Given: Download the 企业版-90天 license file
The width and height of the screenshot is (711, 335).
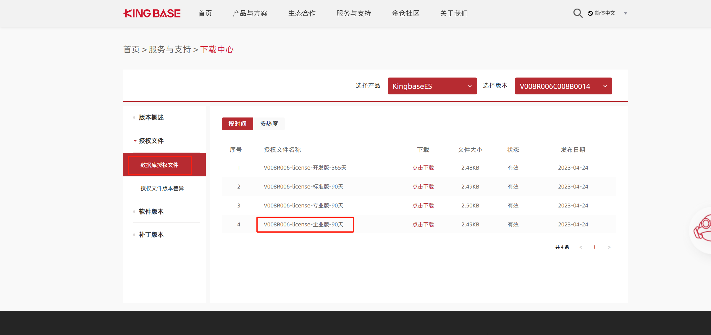Looking at the screenshot, I should coord(423,225).
